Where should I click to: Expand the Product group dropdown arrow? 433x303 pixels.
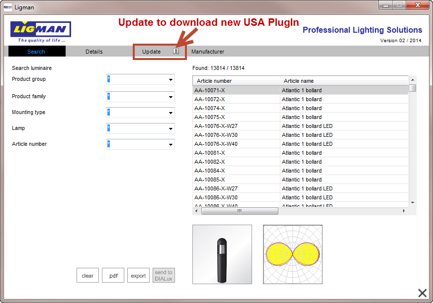(x=171, y=80)
